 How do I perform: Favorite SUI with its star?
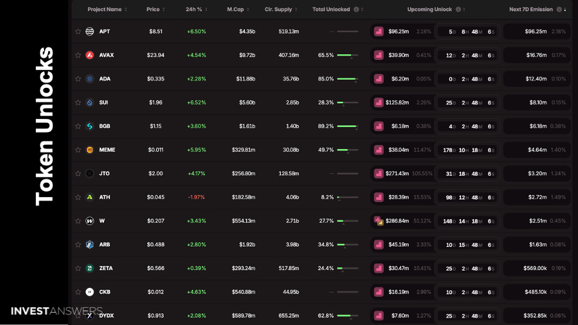(x=78, y=102)
